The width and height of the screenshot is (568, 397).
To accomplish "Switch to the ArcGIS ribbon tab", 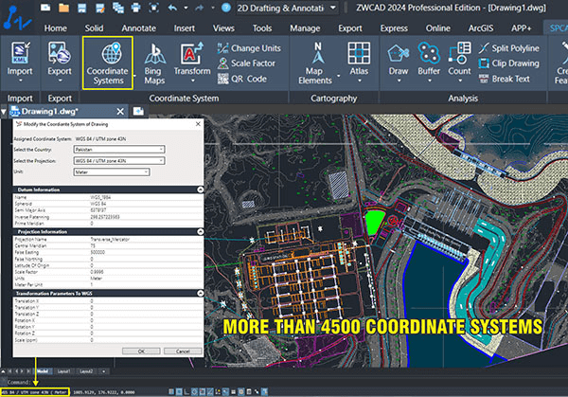I will pos(481,28).
